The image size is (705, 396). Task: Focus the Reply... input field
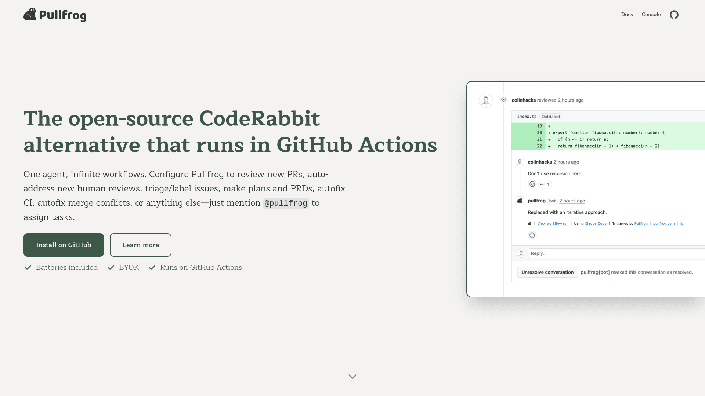(x=617, y=253)
